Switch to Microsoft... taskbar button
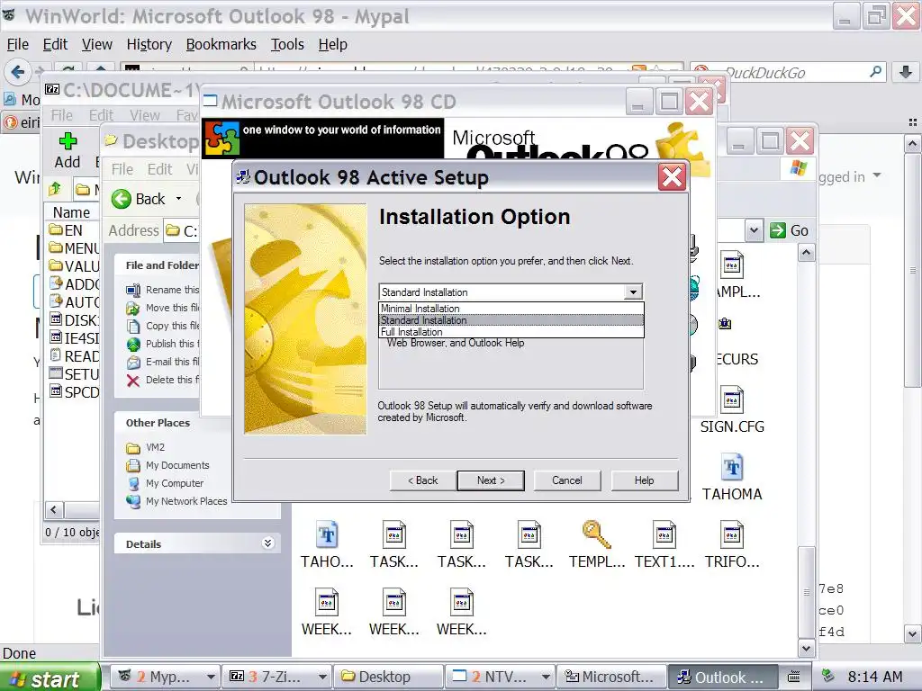The width and height of the screenshot is (922, 691). click(611, 677)
